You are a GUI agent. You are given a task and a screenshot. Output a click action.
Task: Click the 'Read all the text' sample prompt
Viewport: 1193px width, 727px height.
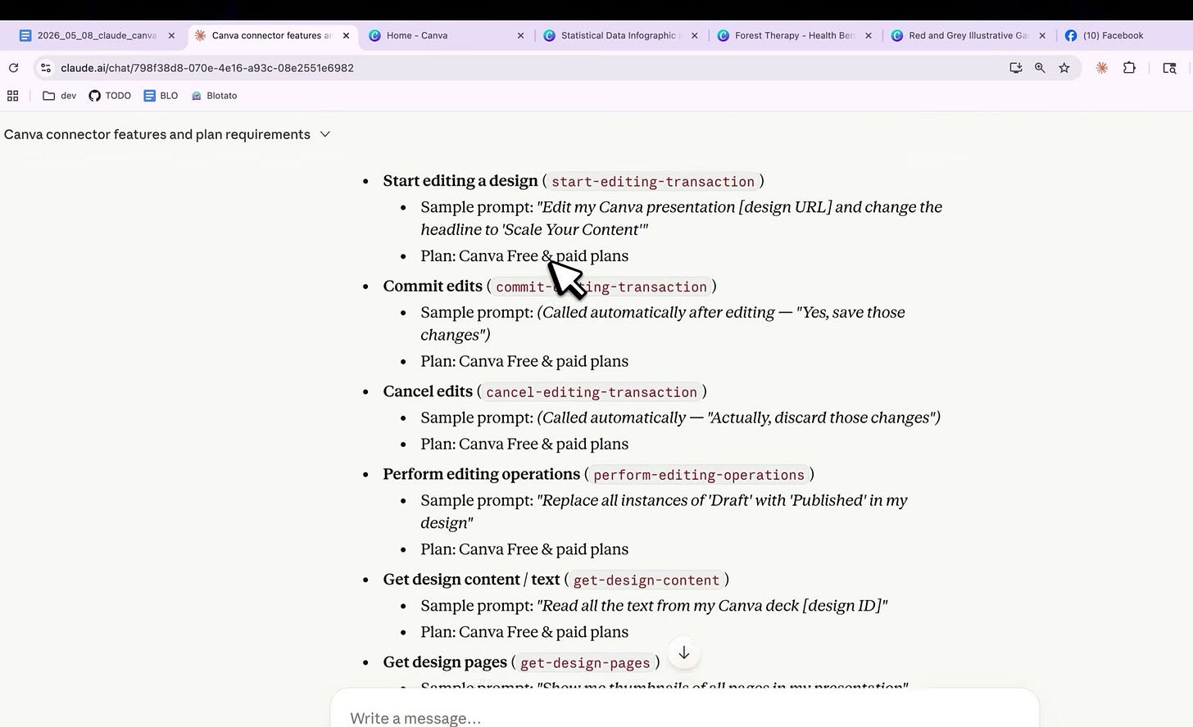click(712, 606)
